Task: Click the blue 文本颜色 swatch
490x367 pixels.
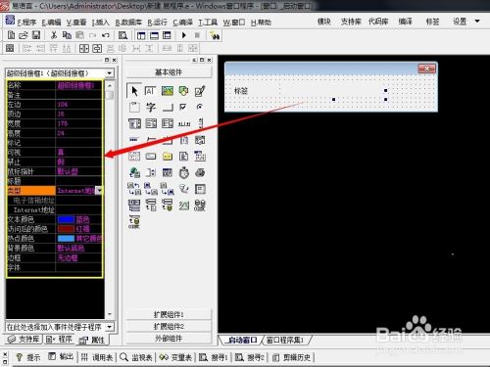Action: click(x=66, y=219)
